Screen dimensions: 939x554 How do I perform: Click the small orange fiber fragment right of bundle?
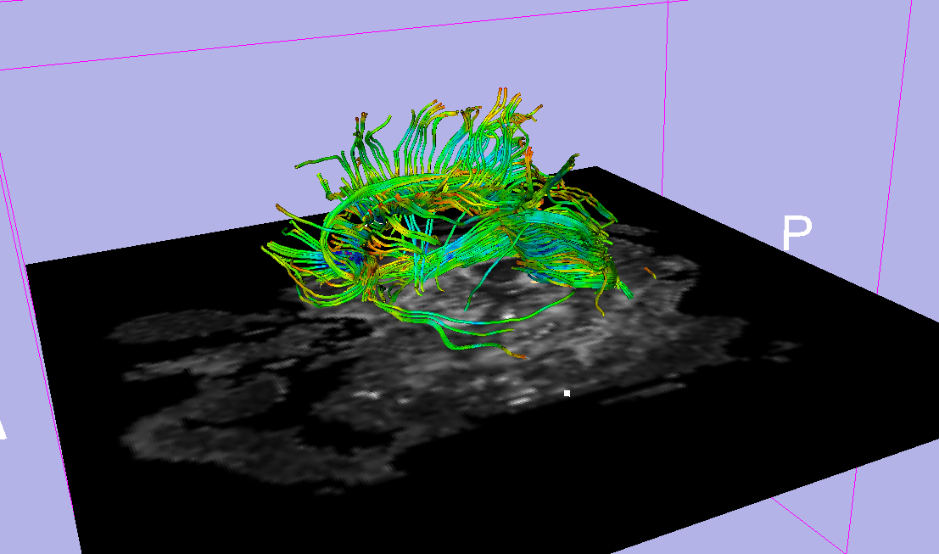click(x=651, y=272)
